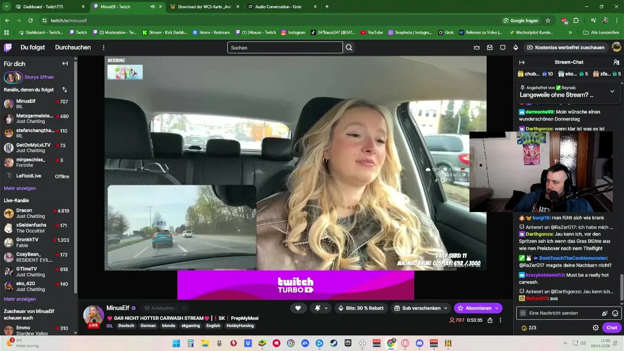Viewport: 624px width, 351px height.
Task: Open GronkhTV channel in sidebar
Action: click(x=37, y=243)
